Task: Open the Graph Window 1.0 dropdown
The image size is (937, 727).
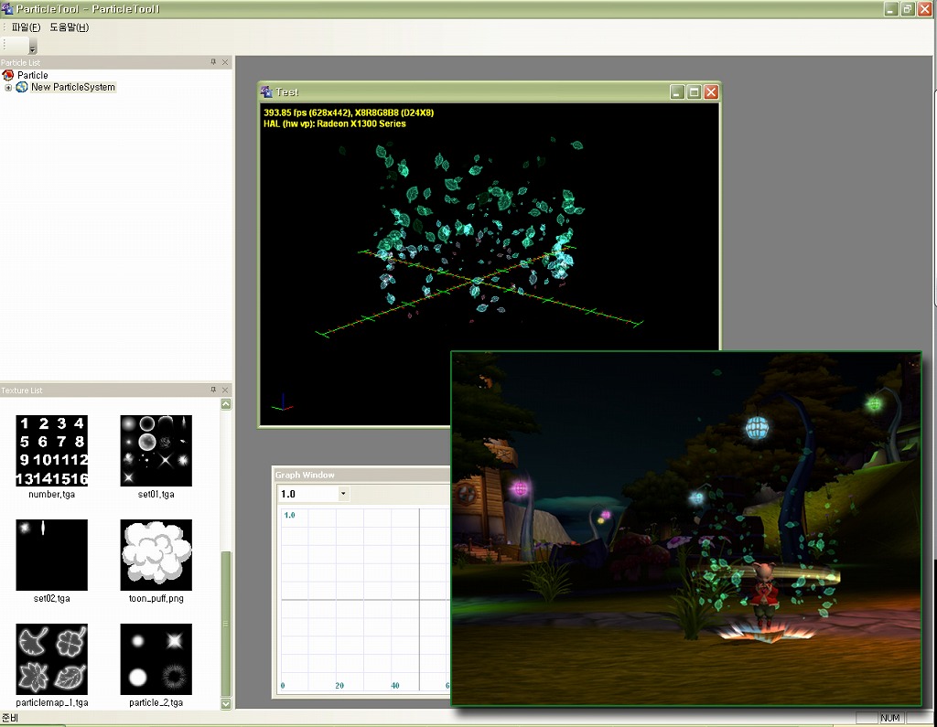Action: pyautogui.click(x=343, y=494)
